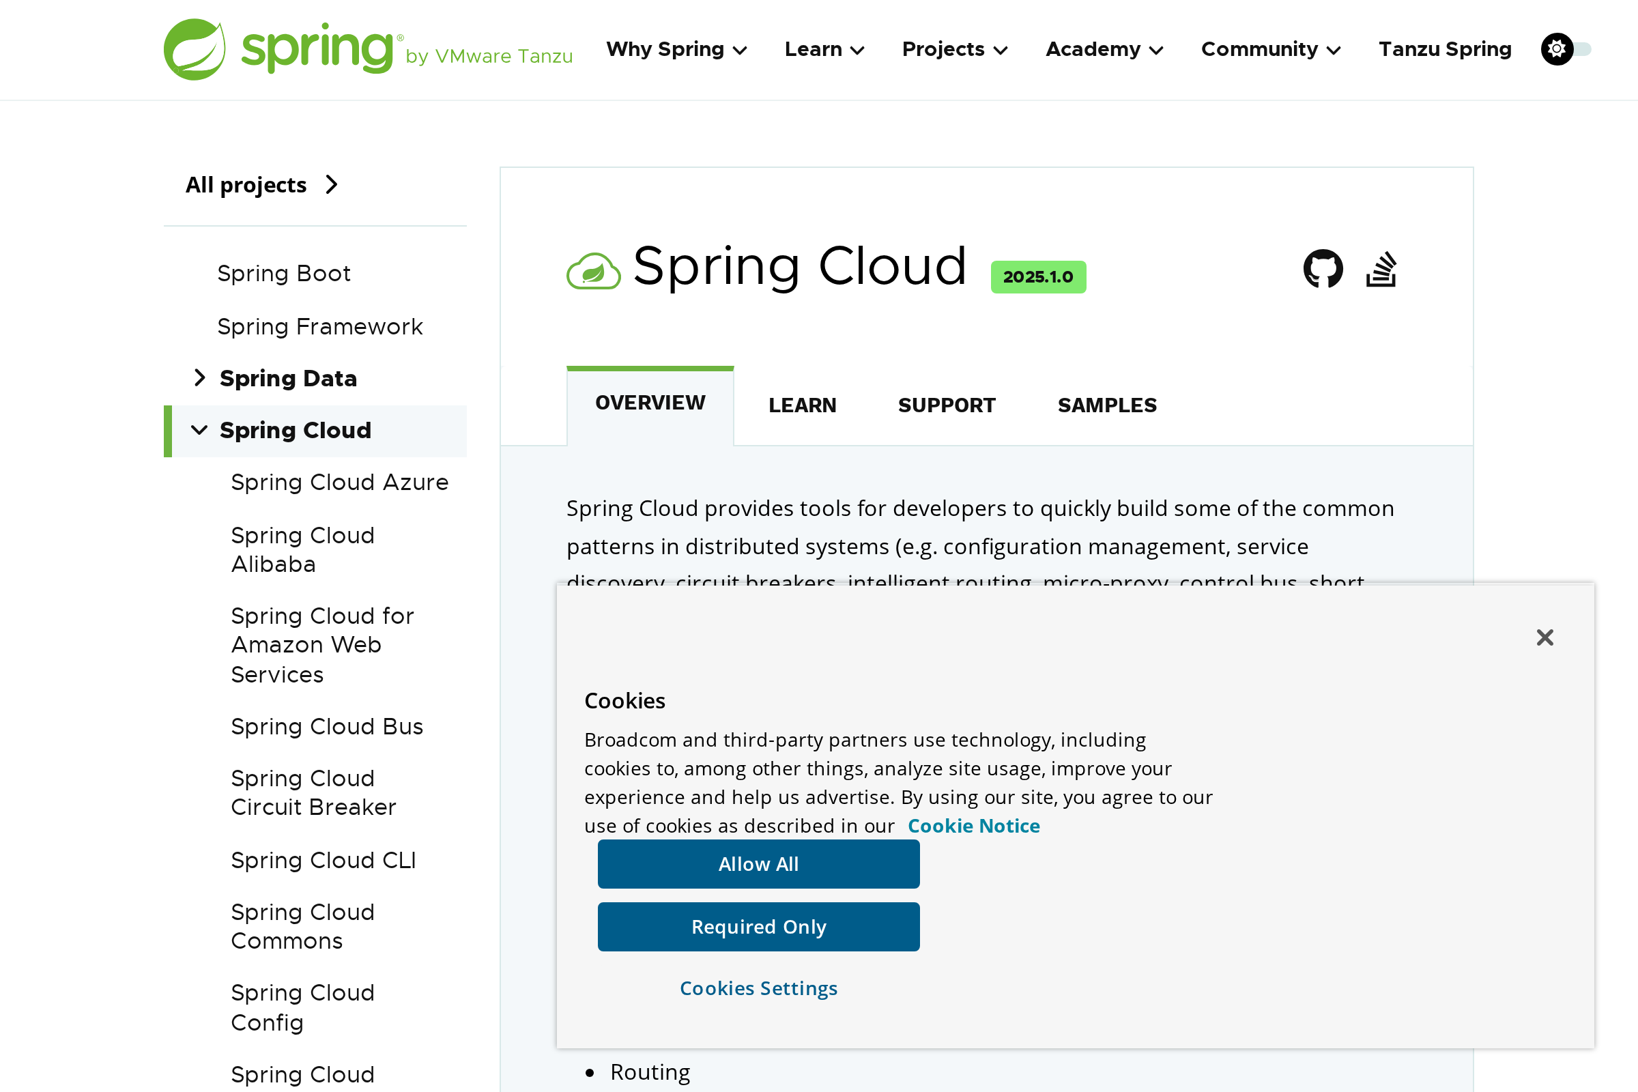Open the Spring Cloud GitHub repository icon

click(1321, 269)
